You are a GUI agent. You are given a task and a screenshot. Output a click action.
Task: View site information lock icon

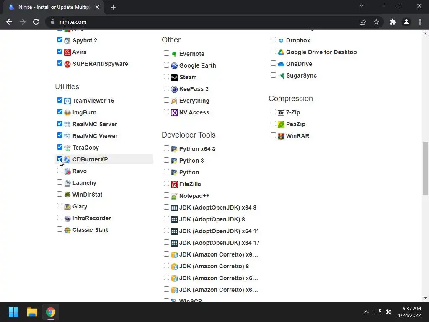pos(53,22)
